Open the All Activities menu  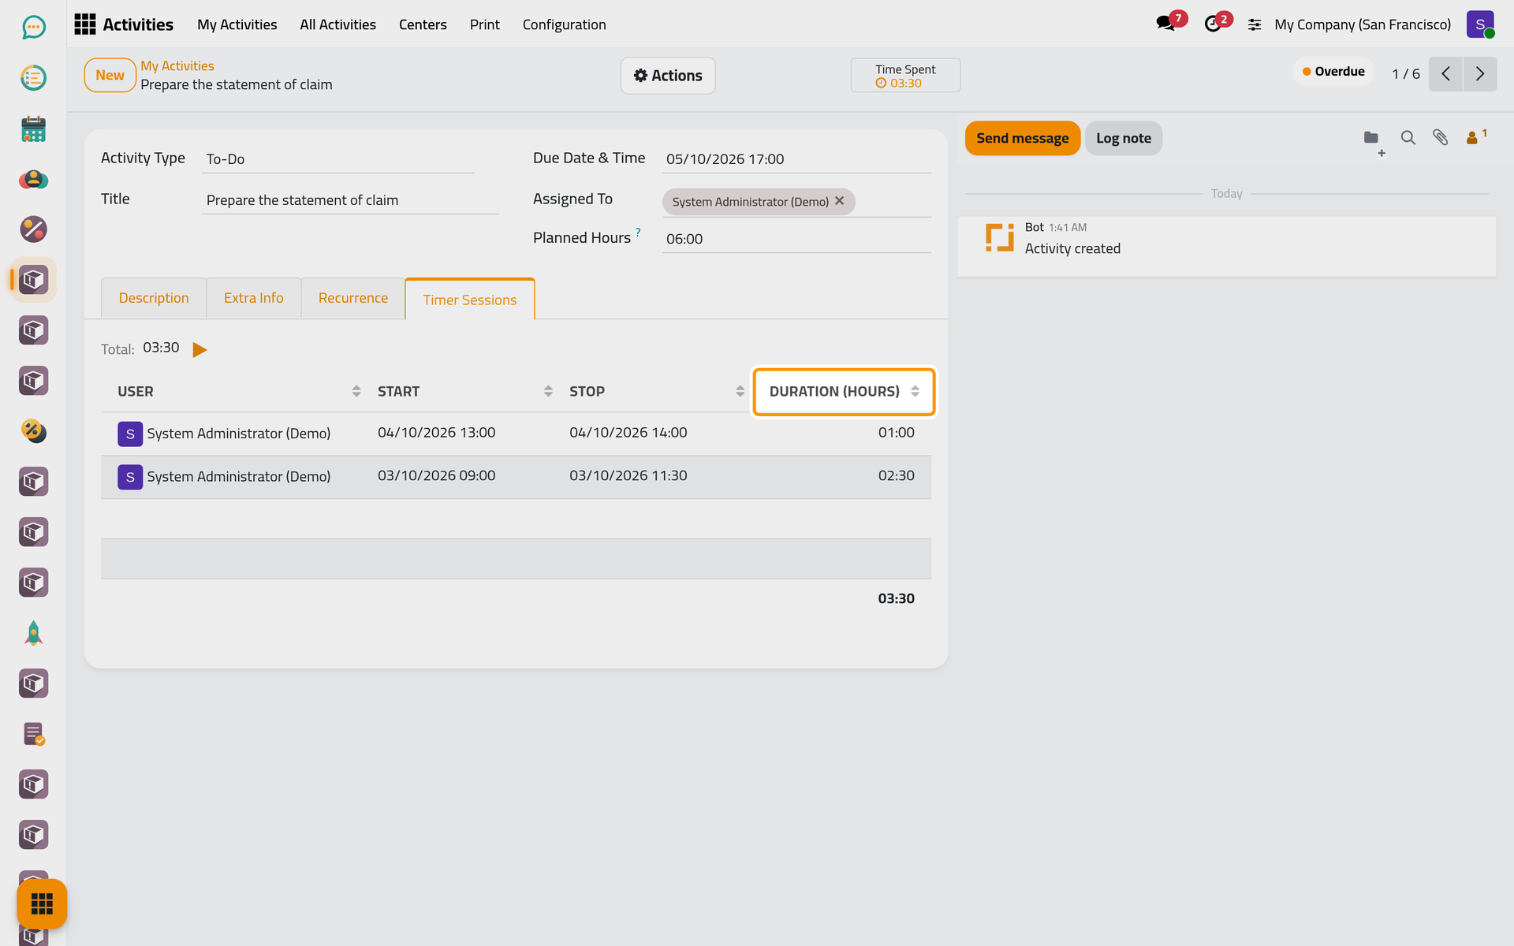(337, 24)
